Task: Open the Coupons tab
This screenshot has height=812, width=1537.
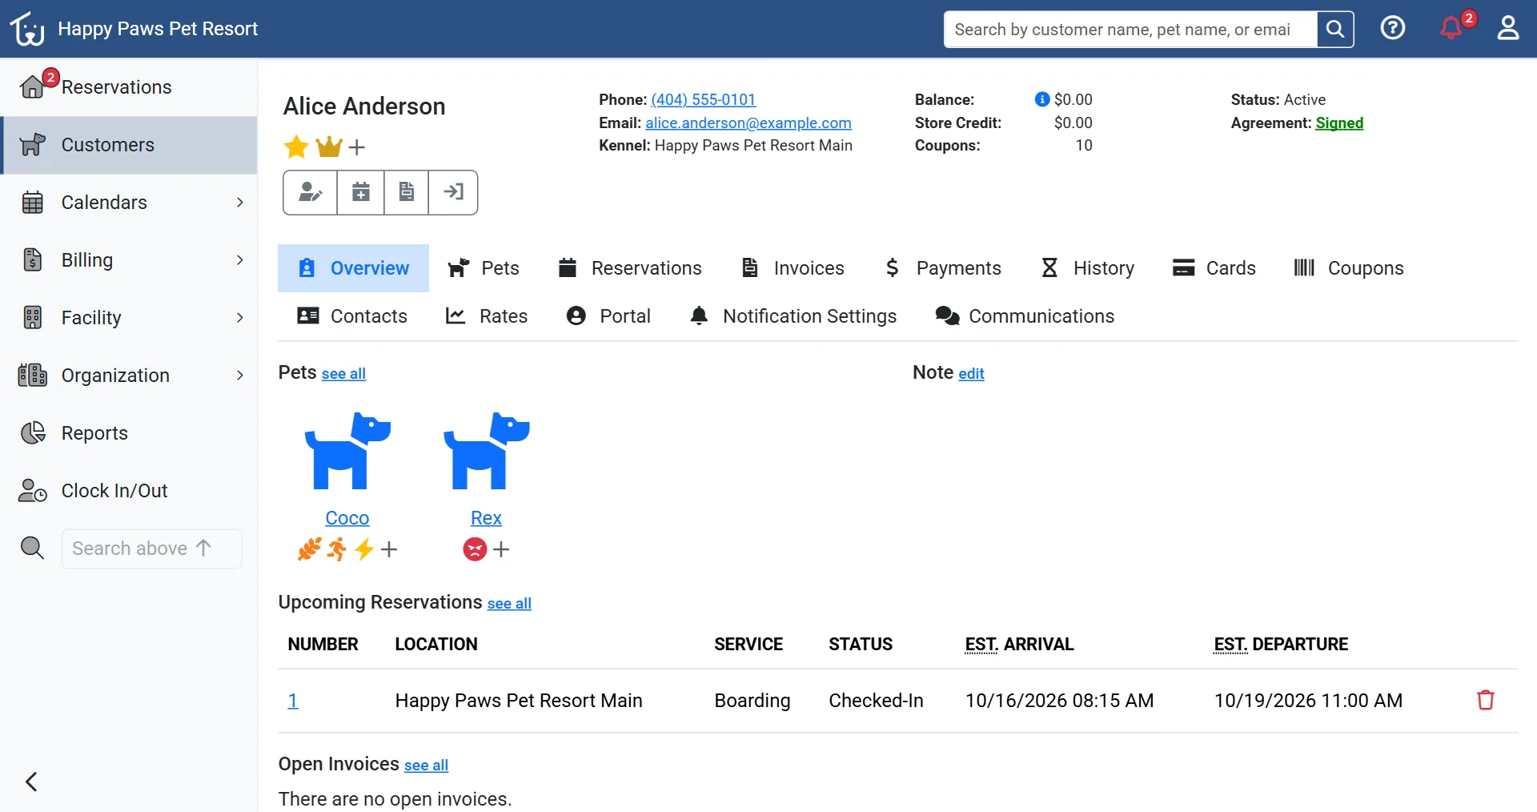Action: pyautogui.click(x=1349, y=268)
